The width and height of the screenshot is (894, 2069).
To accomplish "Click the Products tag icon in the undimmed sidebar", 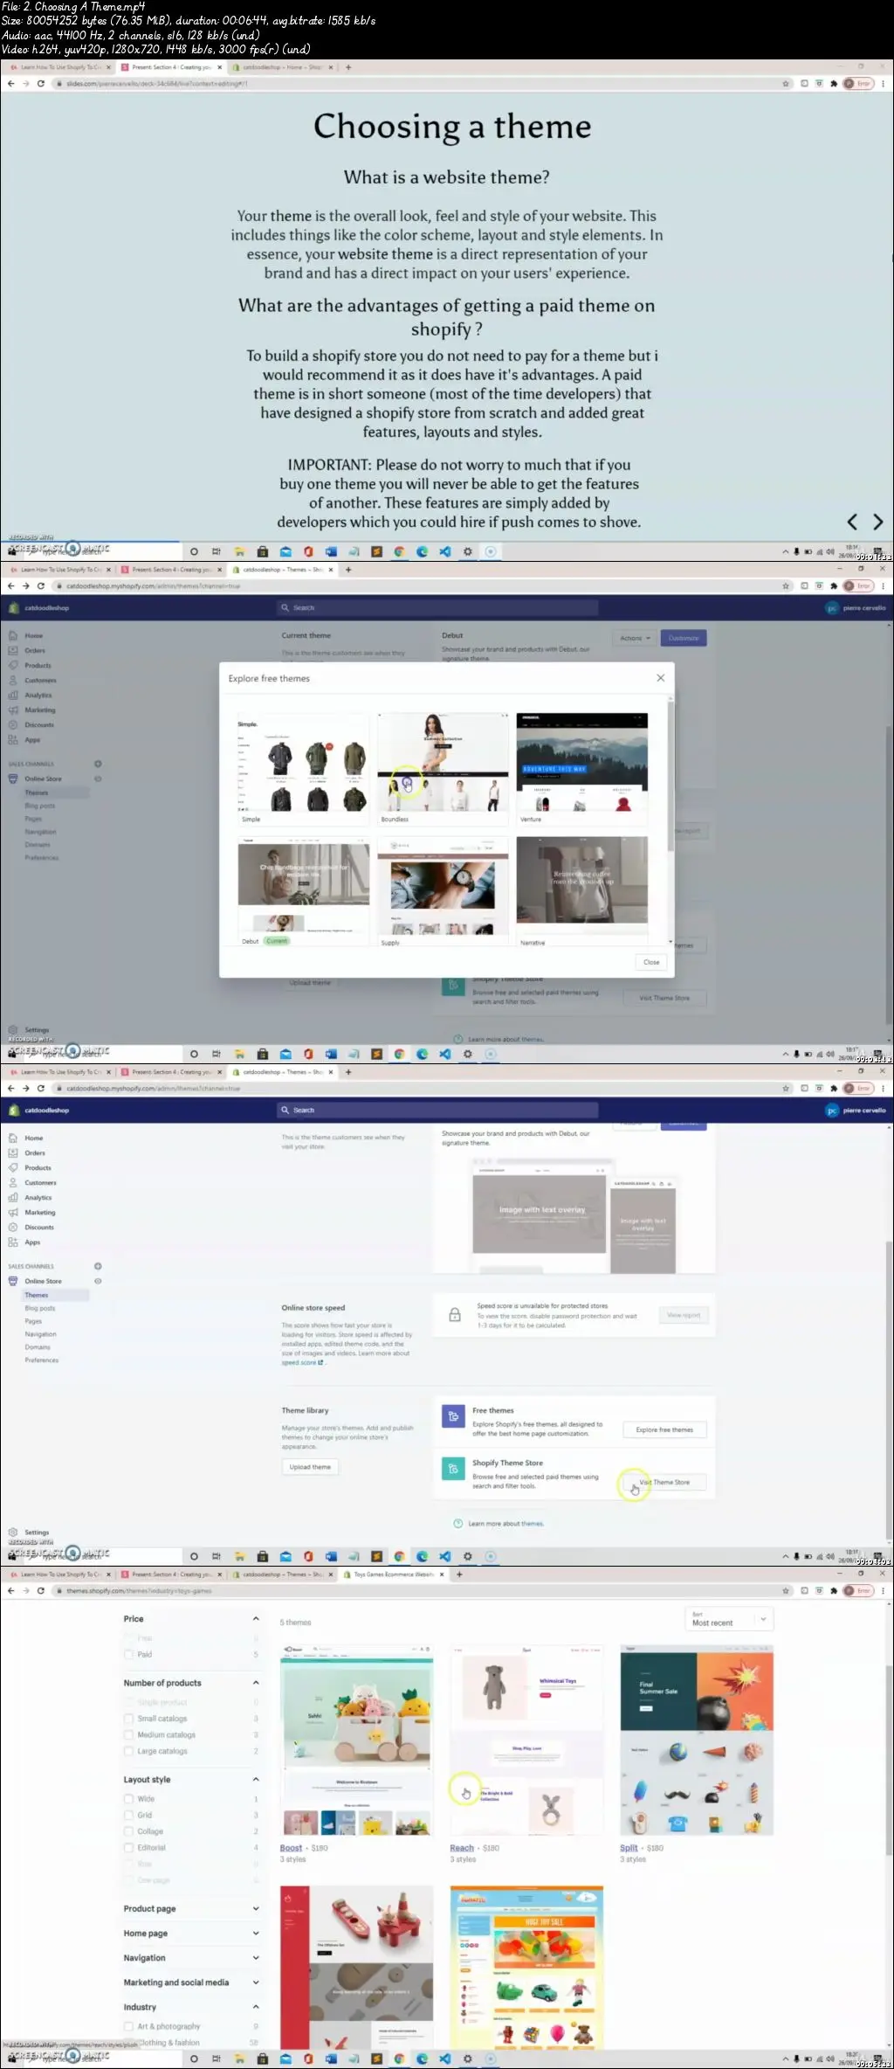I will (13, 1167).
